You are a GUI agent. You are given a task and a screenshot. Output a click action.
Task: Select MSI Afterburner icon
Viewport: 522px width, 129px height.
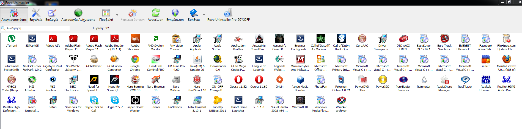point(32,80)
